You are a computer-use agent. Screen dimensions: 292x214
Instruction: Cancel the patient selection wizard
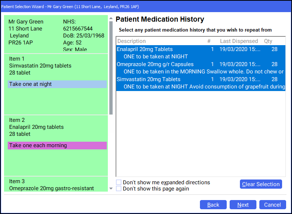(273, 205)
